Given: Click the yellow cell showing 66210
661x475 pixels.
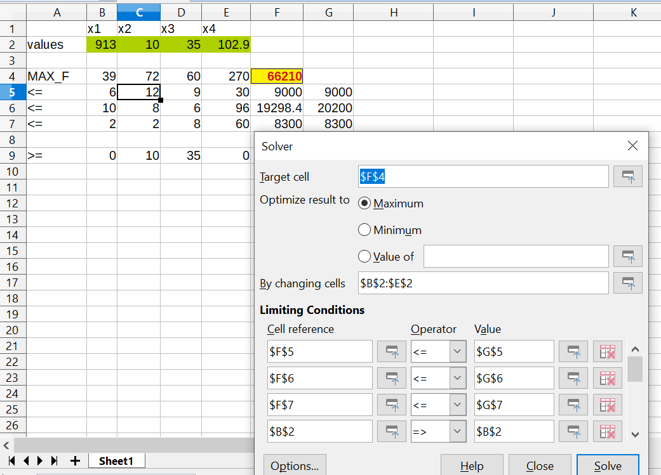Looking at the screenshot, I should pos(277,76).
